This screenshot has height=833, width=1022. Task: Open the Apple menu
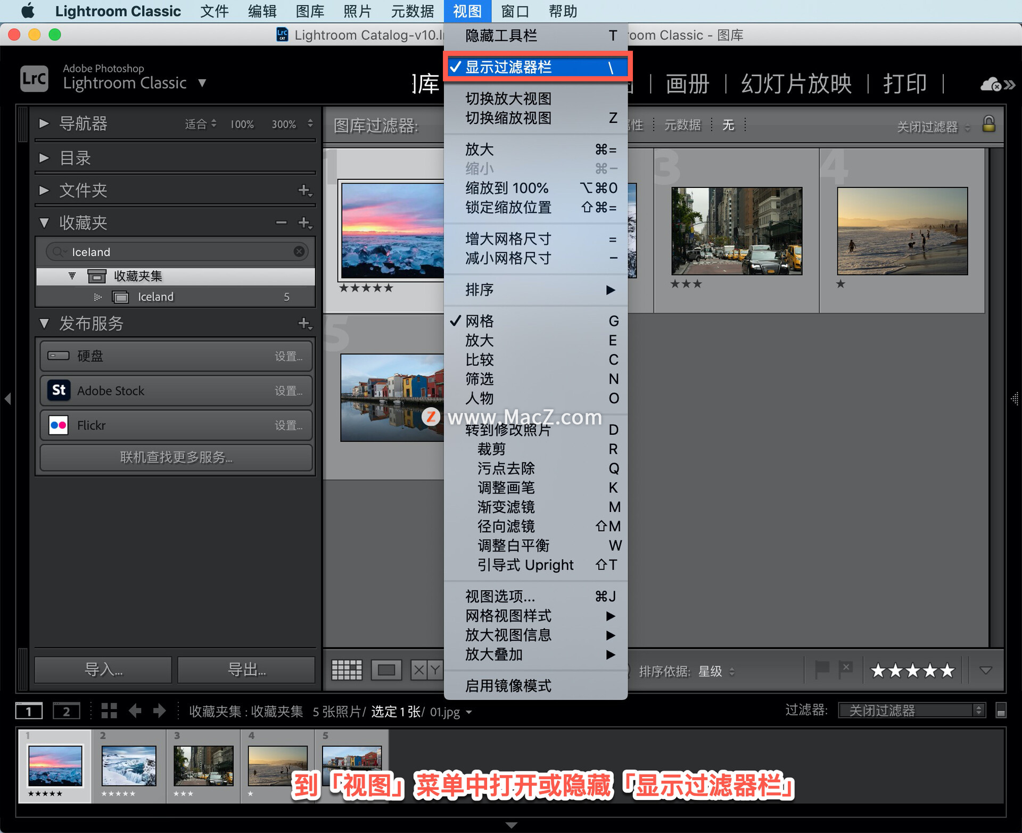tap(28, 11)
